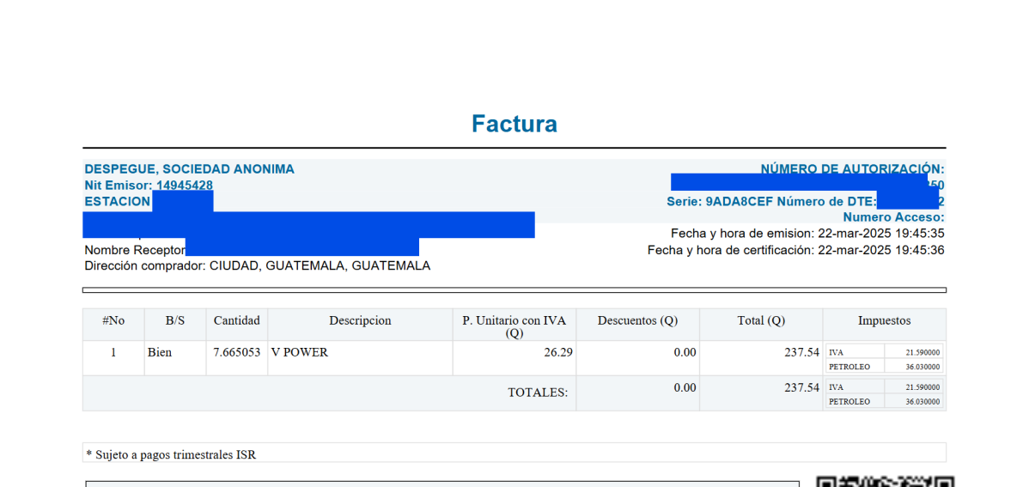The height and width of the screenshot is (487, 1029).
Task: Select the emission date 22-mar-2025 19:45:35
Action: [880, 234]
